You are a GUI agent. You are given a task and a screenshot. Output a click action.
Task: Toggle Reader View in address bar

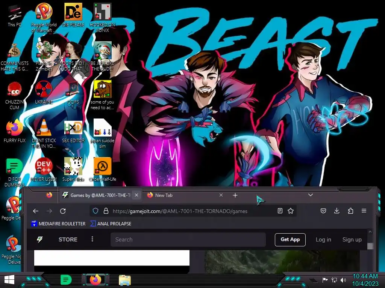pos(280,211)
